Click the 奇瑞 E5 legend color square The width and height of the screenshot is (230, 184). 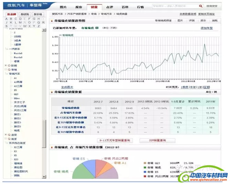(145, 172)
